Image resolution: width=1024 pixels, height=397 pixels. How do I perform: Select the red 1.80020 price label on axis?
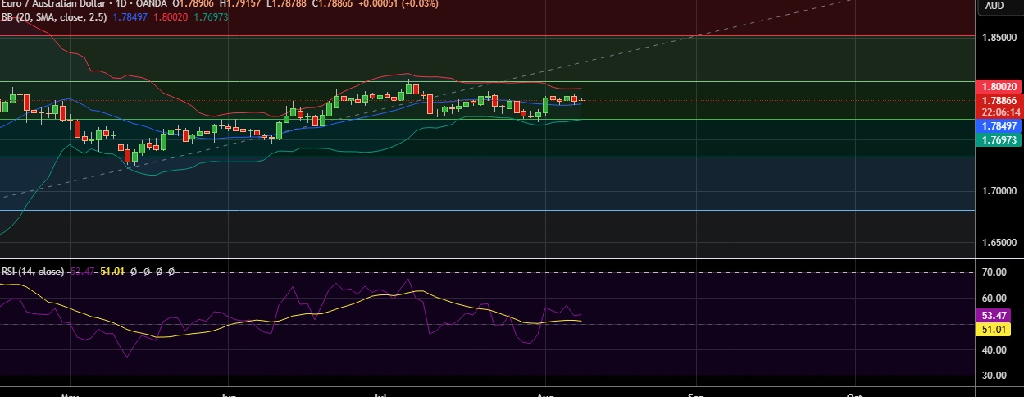click(x=999, y=86)
